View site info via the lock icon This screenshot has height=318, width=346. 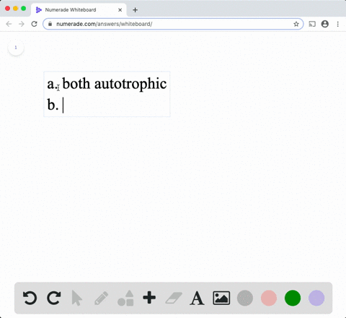pos(50,24)
